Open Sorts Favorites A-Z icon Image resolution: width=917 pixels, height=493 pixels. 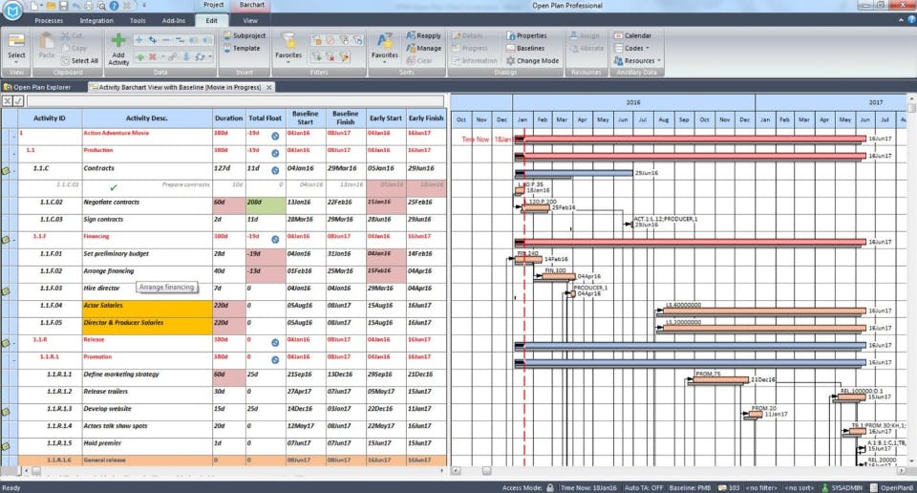click(385, 41)
